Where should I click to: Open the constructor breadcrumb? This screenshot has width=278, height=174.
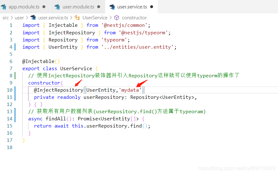tap(134, 18)
